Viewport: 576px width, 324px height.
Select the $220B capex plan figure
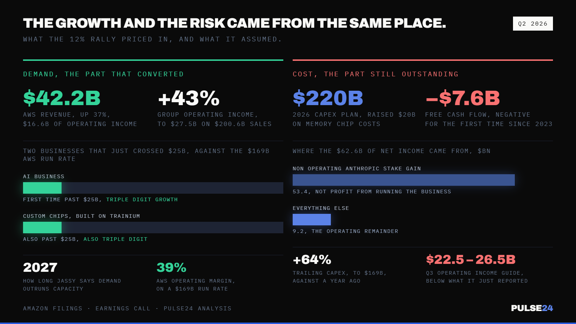click(x=328, y=98)
